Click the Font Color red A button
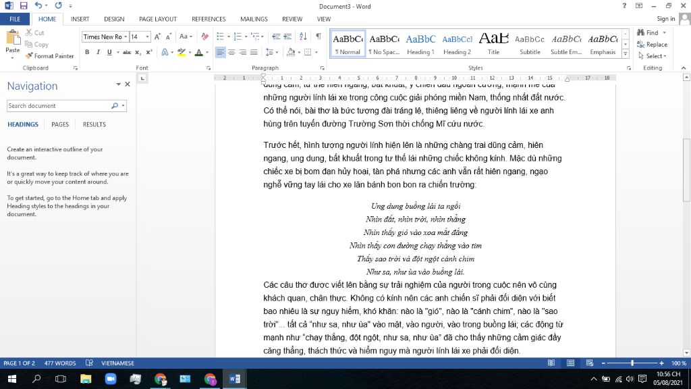This screenshot has height=389, width=691. pyautogui.click(x=199, y=52)
